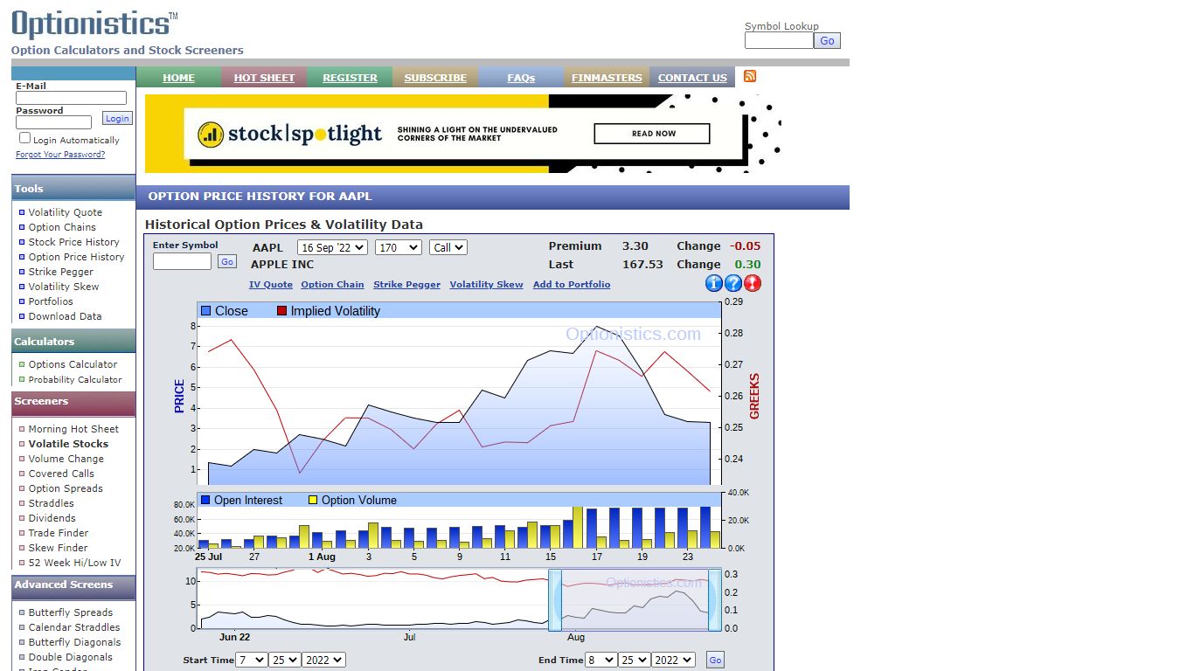Click the Volatility Quote bullet icon
Screen dimensions: 1194x671
[x=22, y=212]
